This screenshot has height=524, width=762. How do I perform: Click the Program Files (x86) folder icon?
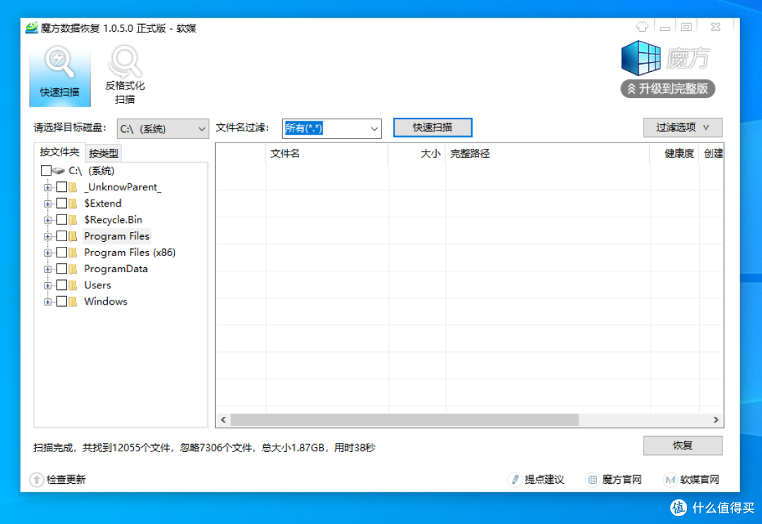tap(73, 252)
